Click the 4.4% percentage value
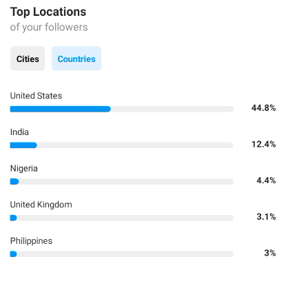This screenshot has width=288, height=299. [x=266, y=181]
